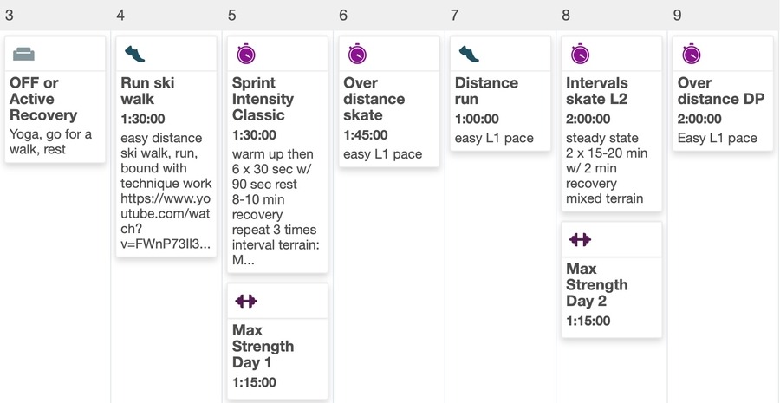
Task: Open Max Strength Day 1 title
Action: pos(263,346)
